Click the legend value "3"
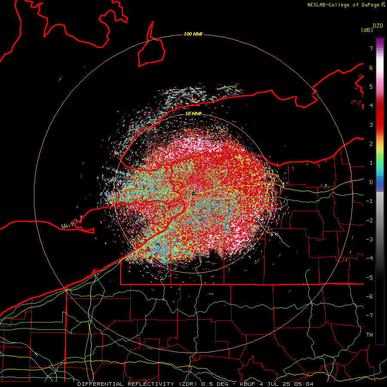Image resolution: width=387 pixels, height=387 pixels. click(x=371, y=125)
